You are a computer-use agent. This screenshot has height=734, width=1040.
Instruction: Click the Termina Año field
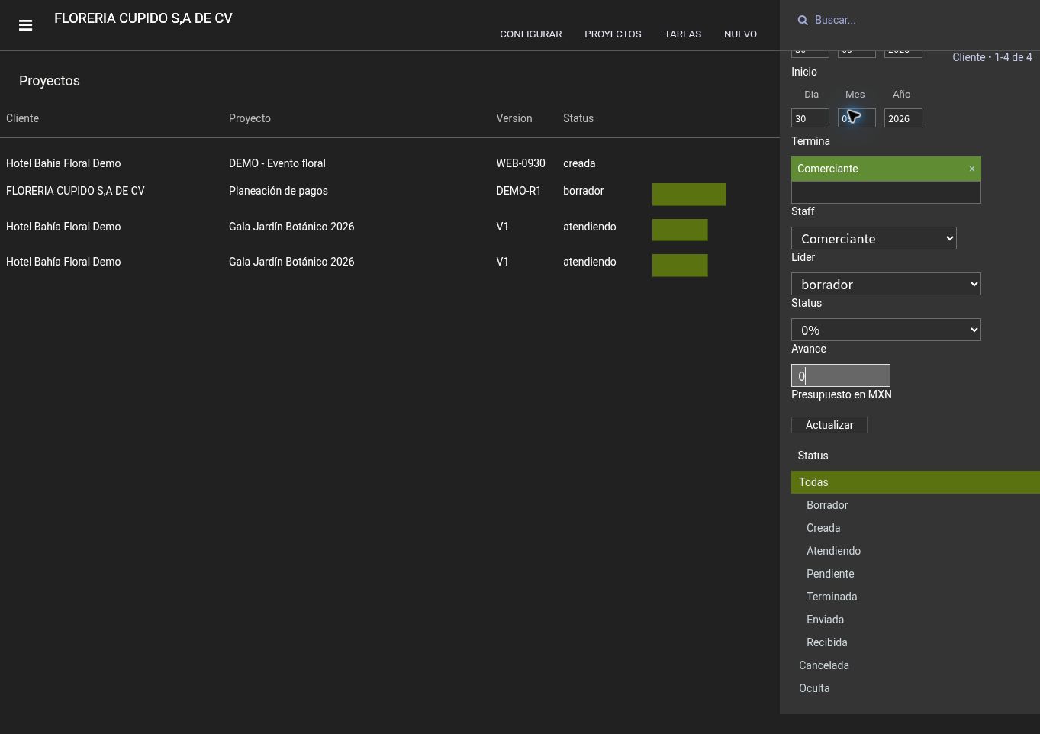[x=903, y=118]
